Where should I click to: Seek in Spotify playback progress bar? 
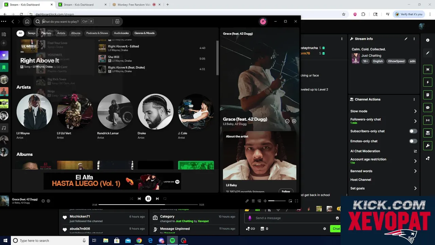tap(148, 205)
